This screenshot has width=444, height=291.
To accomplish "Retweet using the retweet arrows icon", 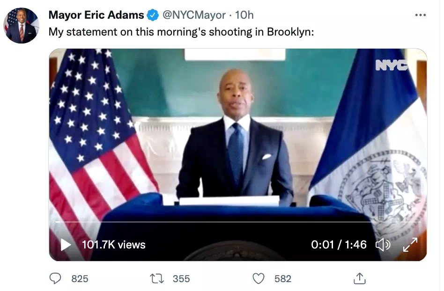I will tap(156, 278).
